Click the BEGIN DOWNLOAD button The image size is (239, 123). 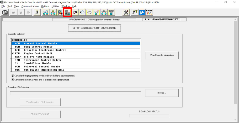[40, 114]
